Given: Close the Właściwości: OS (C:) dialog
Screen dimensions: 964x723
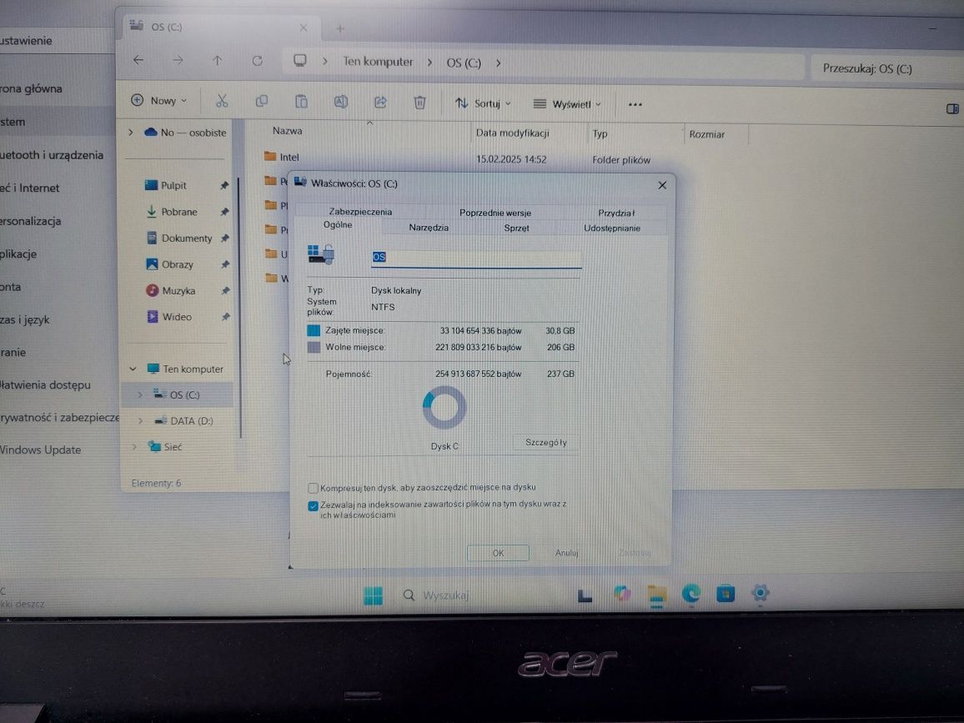Looking at the screenshot, I should coord(662,185).
